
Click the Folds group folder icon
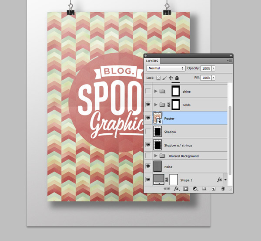click(162, 105)
